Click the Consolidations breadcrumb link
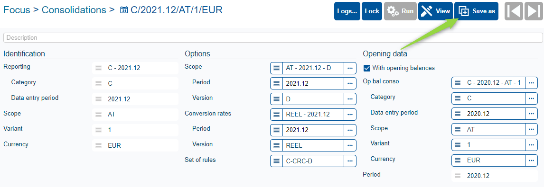The width and height of the screenshot is (544, 187). pos(74,9)
